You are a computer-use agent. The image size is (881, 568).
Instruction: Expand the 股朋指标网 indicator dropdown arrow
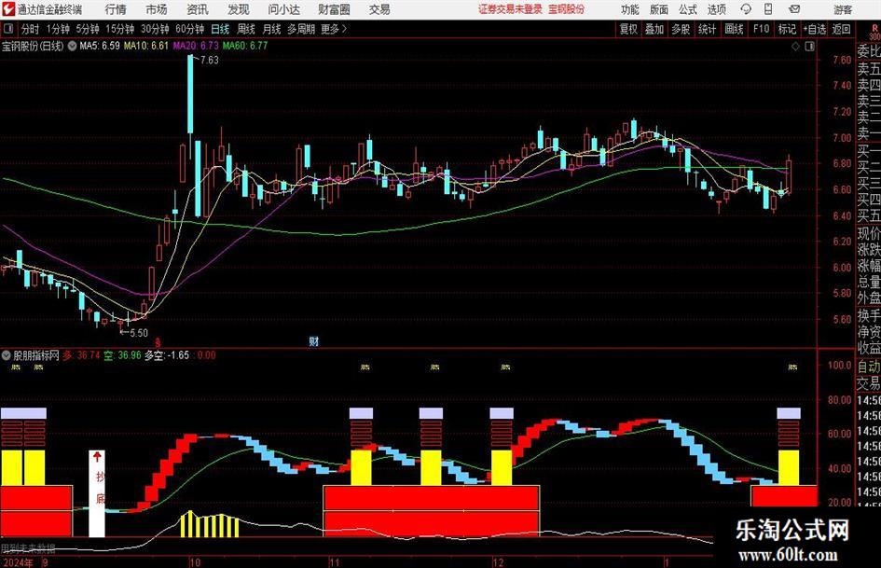[7, 355]
